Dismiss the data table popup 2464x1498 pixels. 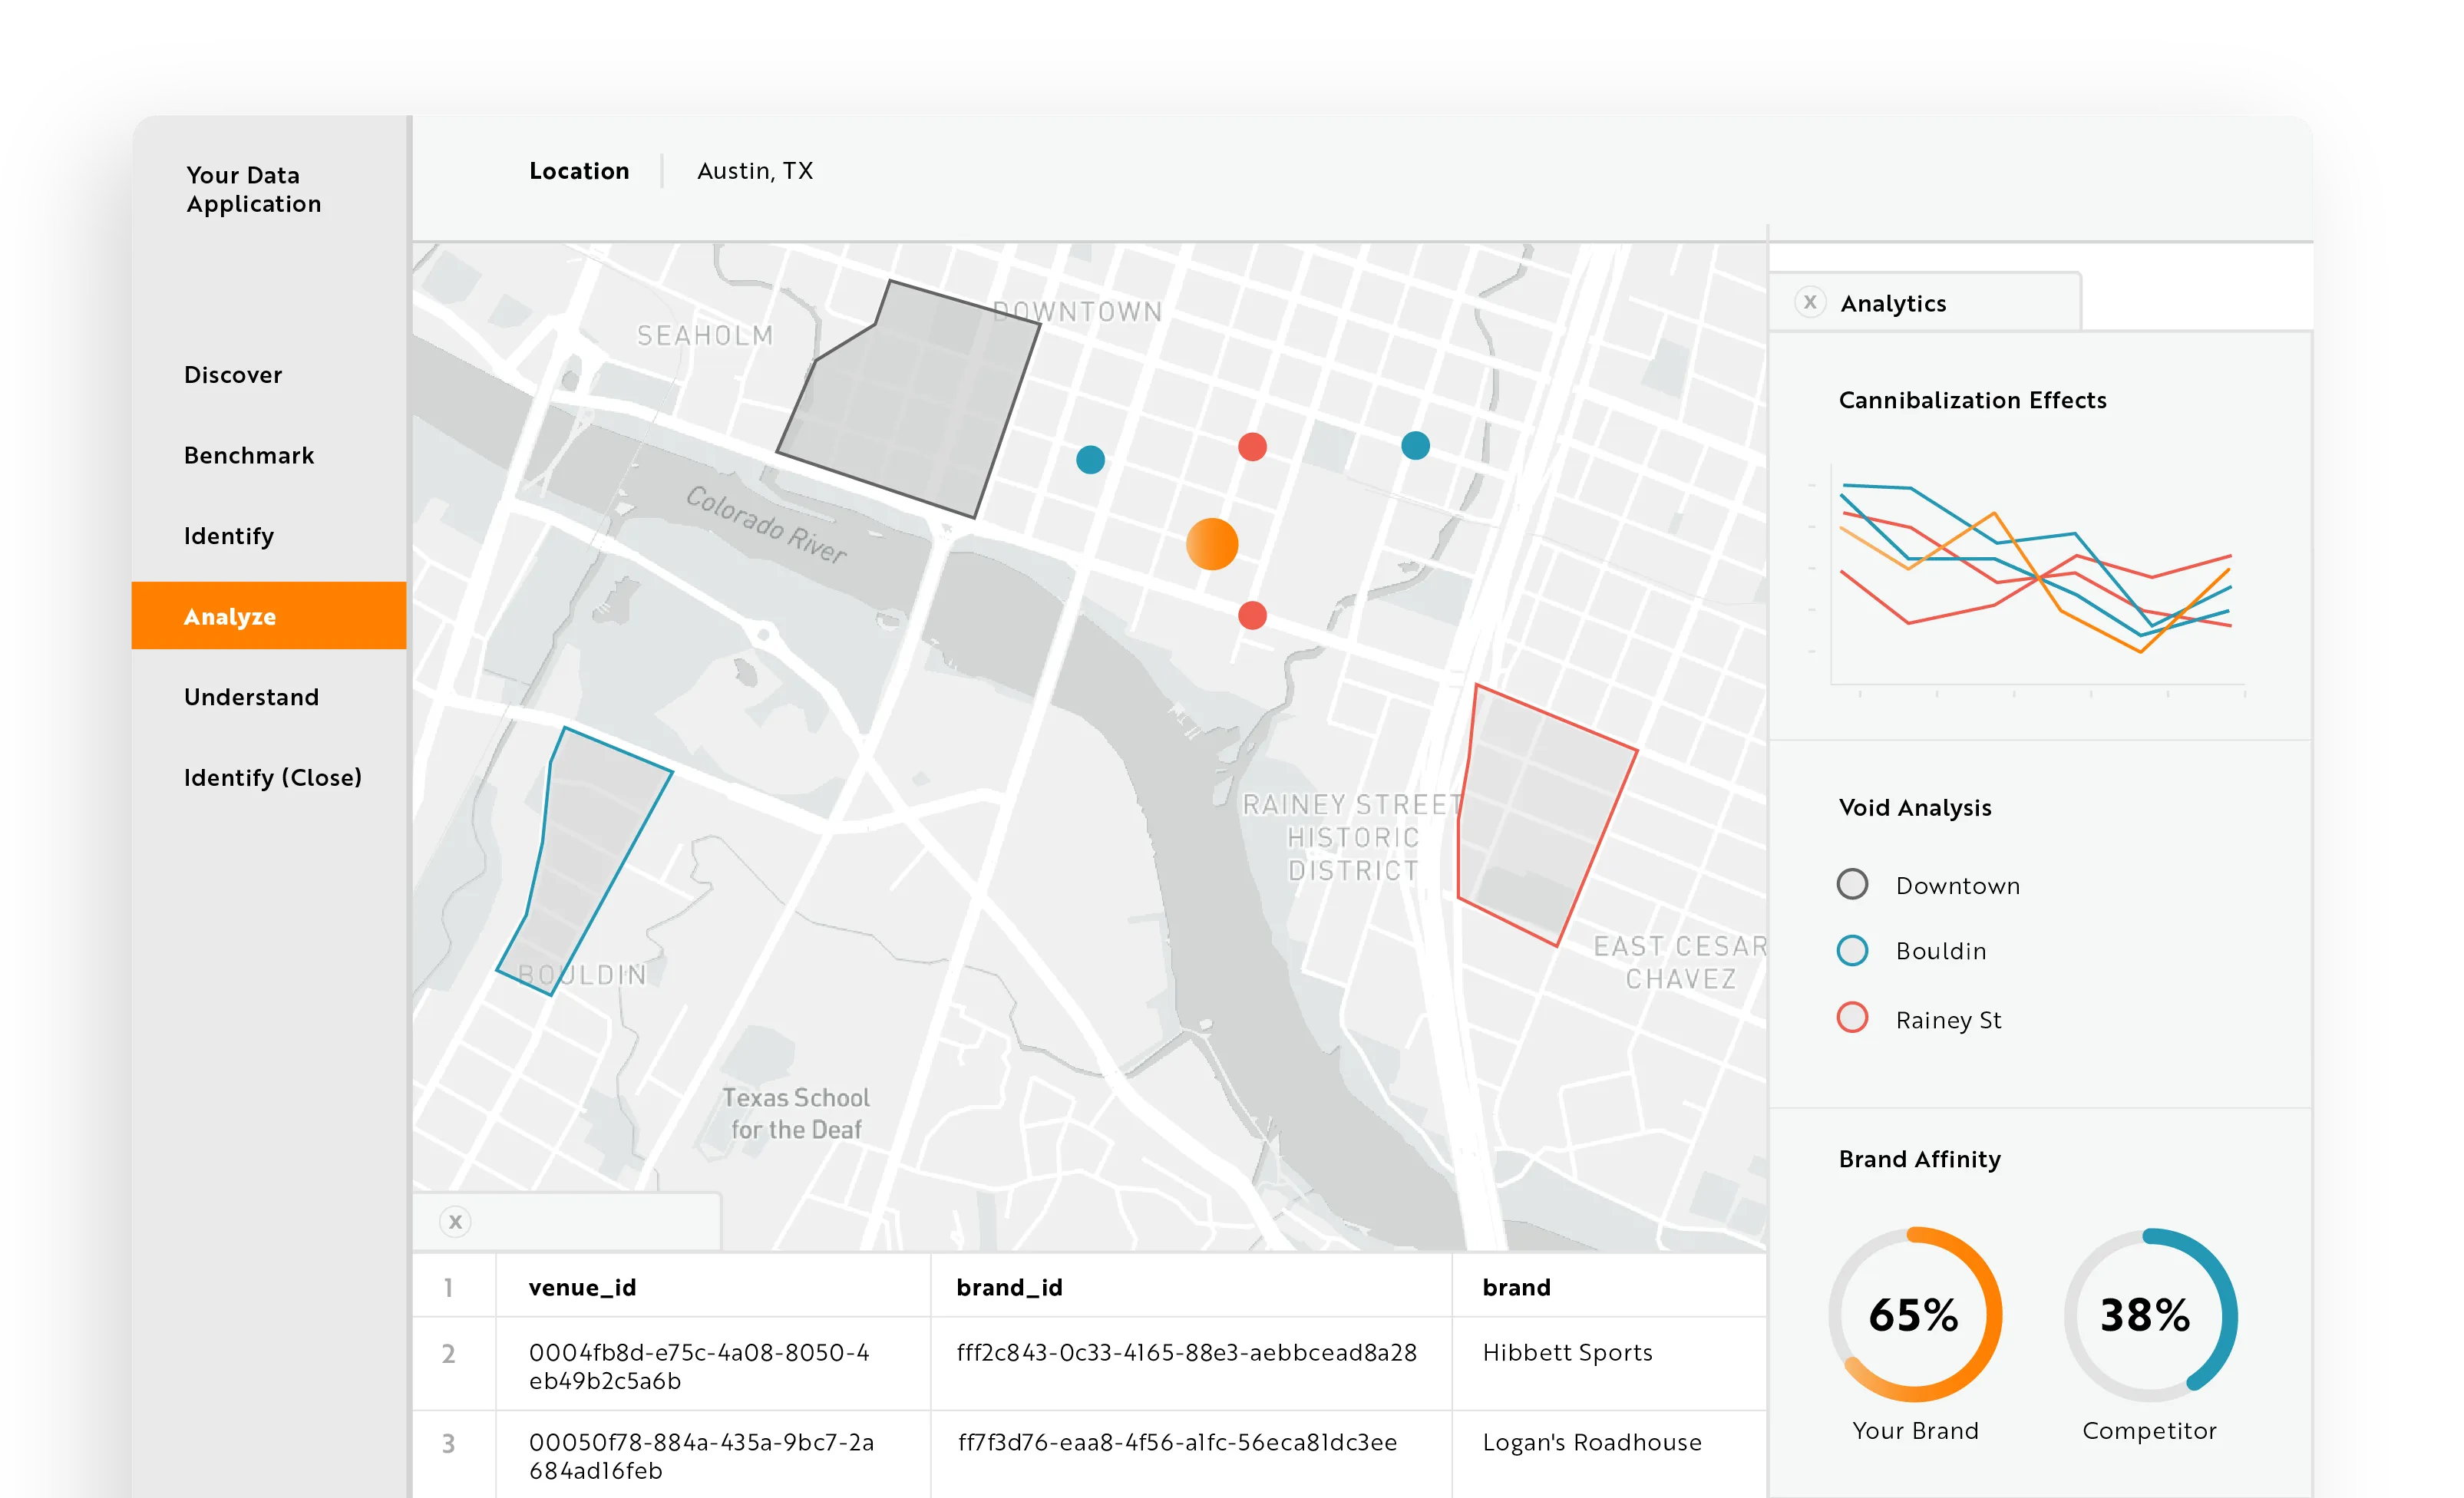455,1221
